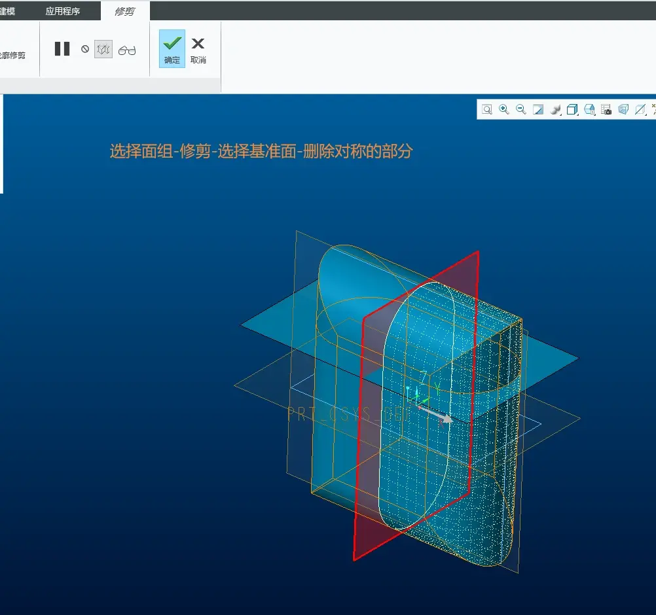Select the No Preview circle-slash option
The width and height of the screenshot is (656, 615).
85,49
